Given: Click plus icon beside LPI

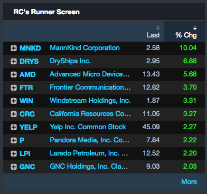Looking at the screenshot, I should (x=14, y=153).
